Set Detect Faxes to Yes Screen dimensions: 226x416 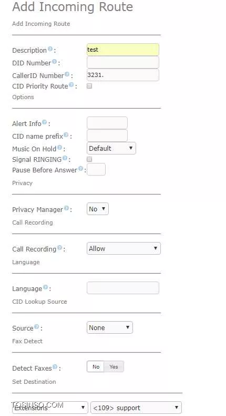pyautogui.click(x=114, y=366)
